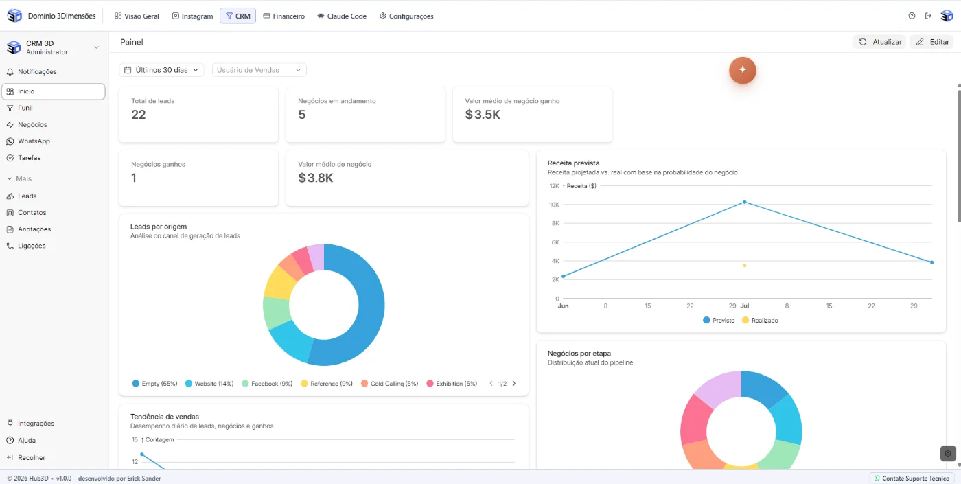The image size is (961, 484).
Task: Toggle the Empty (55%) legend entry
Action: [x=154, y=384]
